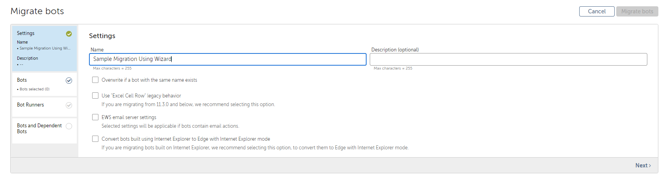The image size is (669, 180).
Task: Select Bots and Dependent Bots step
Action: tap(44, 130)
